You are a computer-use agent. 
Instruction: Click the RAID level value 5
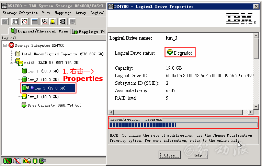[x=167, y=98]
